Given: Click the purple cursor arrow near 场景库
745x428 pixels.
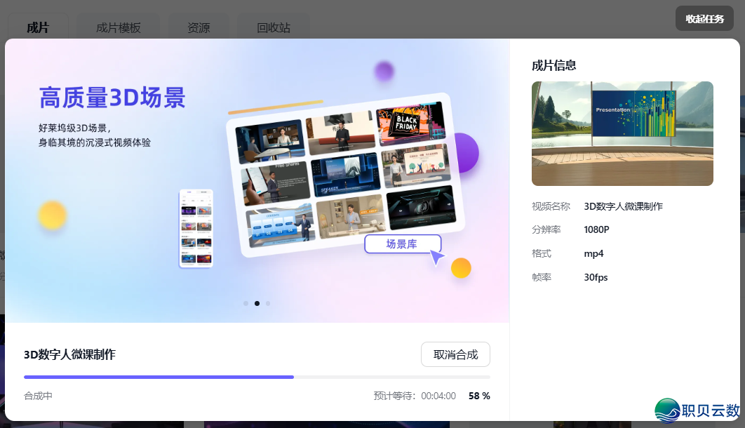Looking at the screenshot, I should coord(437,258).
